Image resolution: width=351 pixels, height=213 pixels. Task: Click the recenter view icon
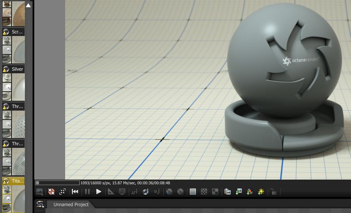[x=51, y=192]
